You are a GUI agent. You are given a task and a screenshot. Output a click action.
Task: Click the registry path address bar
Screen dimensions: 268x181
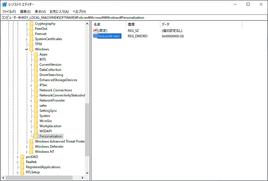click(134, 17)
